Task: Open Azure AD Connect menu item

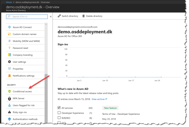Action: click(25, 27)
